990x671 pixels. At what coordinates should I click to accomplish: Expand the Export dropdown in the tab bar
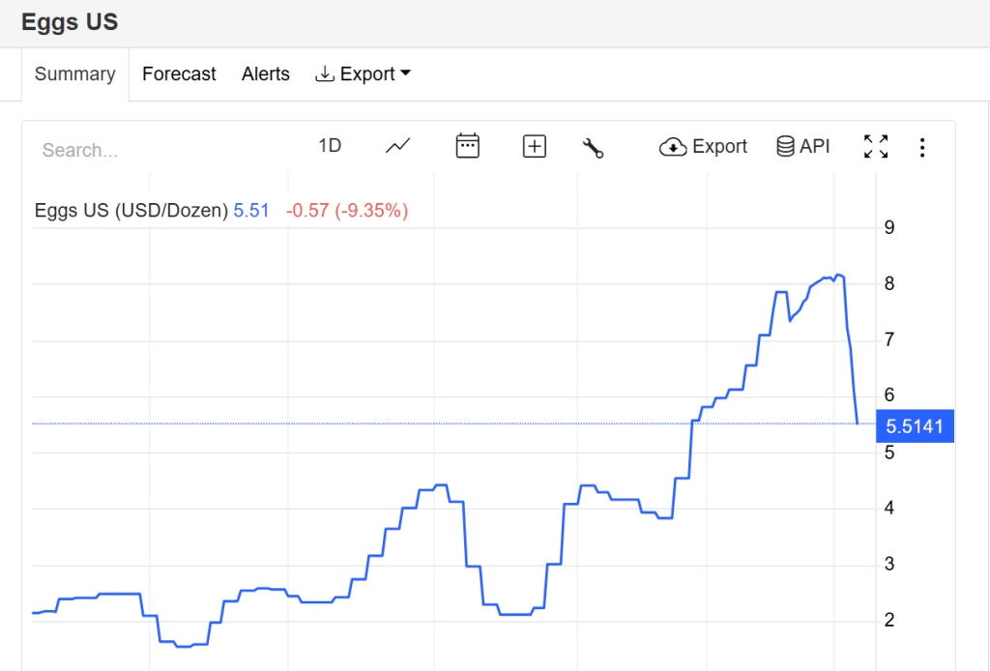pos(364,73)
